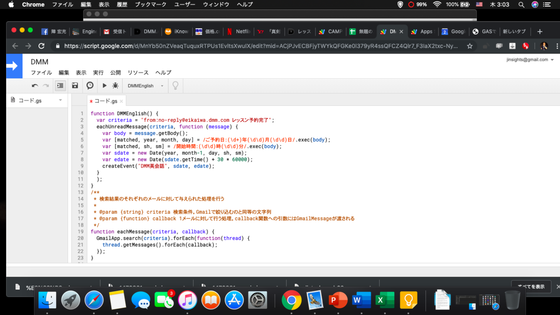Viewport: 560px width, 315px height.
Task: Open Finder from the Dock
Action: click(x=47, y=301)
